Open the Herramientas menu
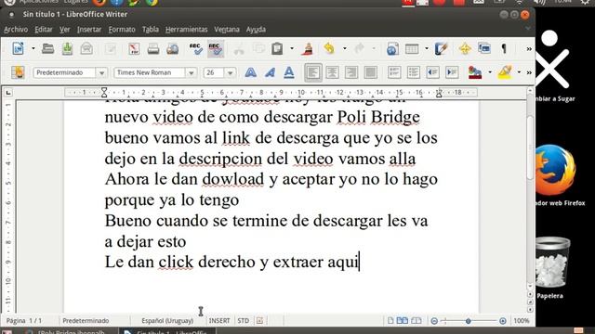The image size is (595, 334). (x=186, y=29)
